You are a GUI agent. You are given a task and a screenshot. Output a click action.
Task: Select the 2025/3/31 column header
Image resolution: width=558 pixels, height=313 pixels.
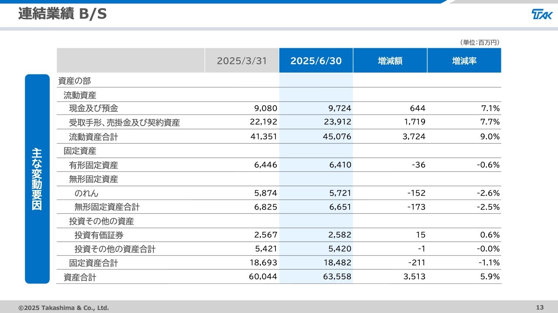point(242,60)
